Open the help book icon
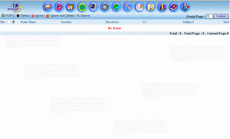The width and height of the screenshot is (230, 139). [x=174, y=7]
